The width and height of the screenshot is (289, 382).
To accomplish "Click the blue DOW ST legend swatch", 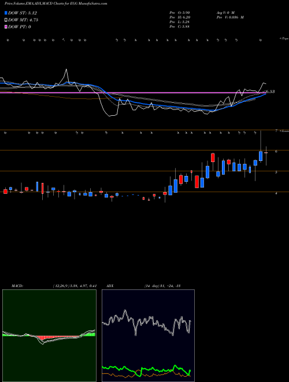I will click(x=6, y=13).
